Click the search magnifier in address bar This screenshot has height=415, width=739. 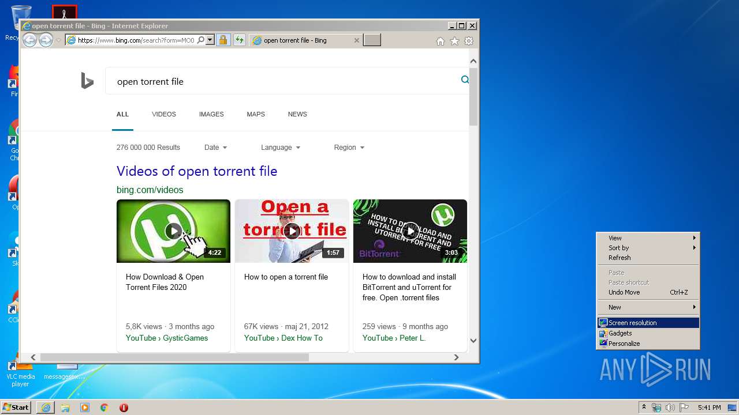pos(200,40)
